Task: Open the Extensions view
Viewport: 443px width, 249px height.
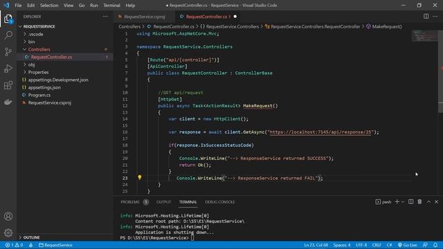Action: (x=8, y=85)
